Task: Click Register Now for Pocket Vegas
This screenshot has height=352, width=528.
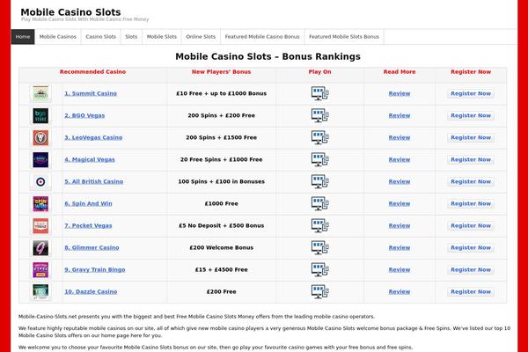Action: pos(471,225)
